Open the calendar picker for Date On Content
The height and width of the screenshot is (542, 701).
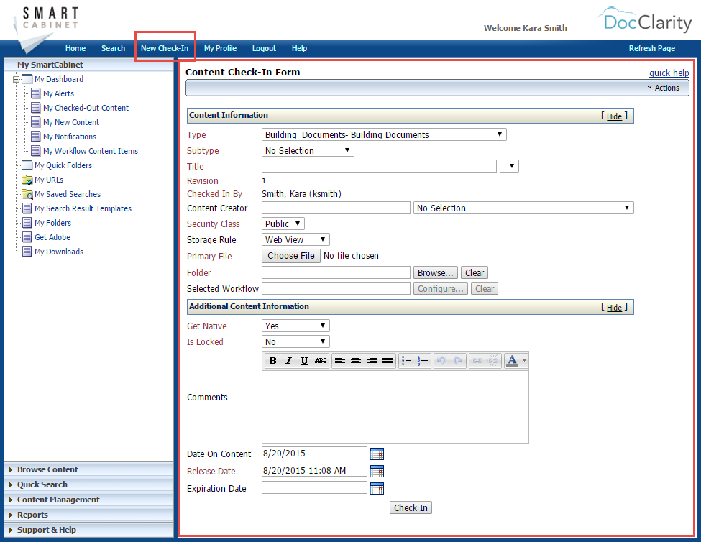coord(377,453)
